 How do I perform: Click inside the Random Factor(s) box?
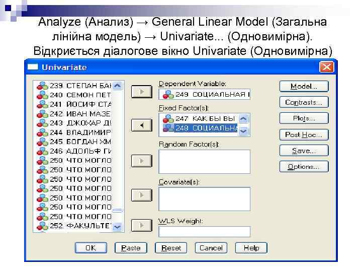pos(204,162)
